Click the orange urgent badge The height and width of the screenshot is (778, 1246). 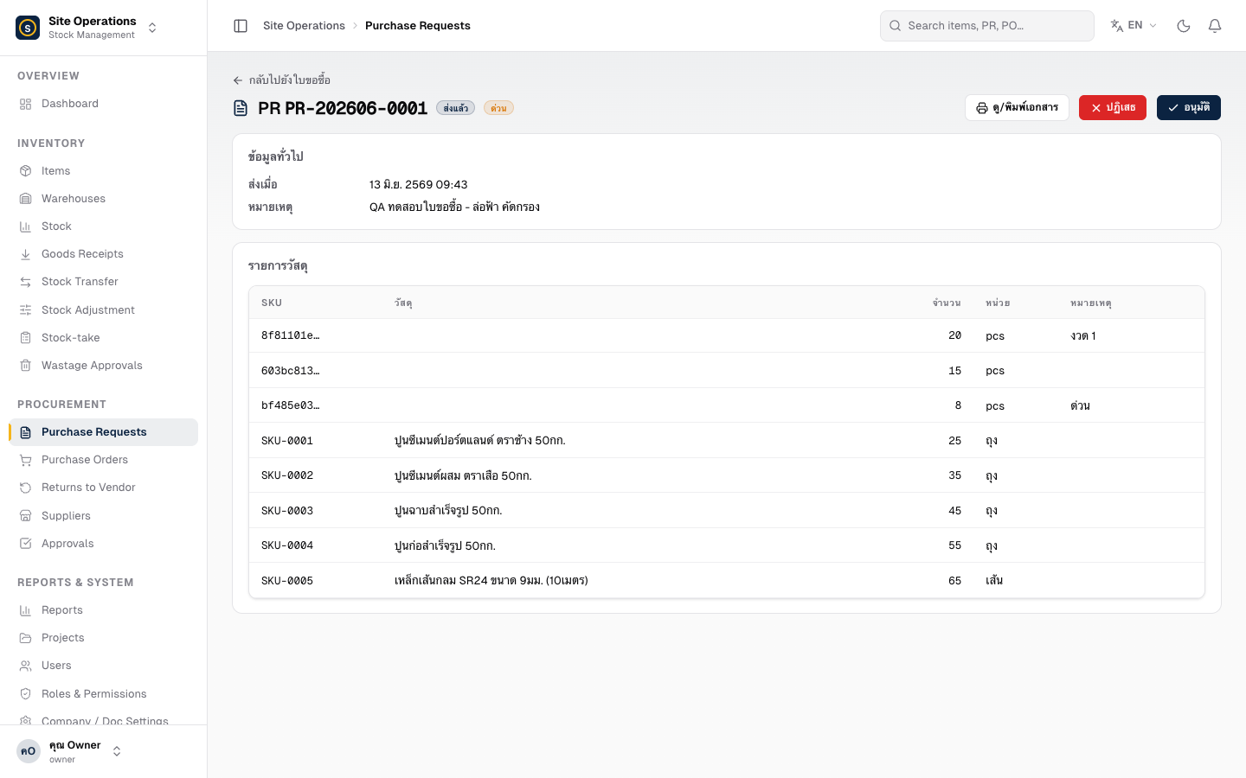tap(498, 108)
